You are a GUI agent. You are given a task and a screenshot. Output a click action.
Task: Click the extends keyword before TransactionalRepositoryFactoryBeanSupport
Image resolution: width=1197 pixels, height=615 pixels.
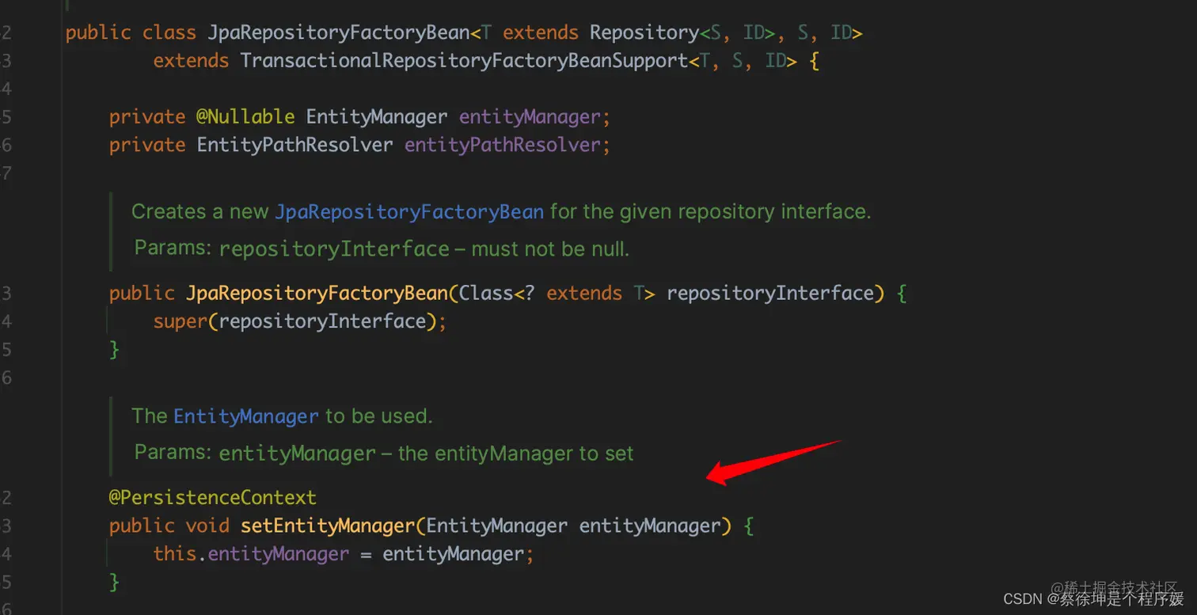tap(191, 61)
